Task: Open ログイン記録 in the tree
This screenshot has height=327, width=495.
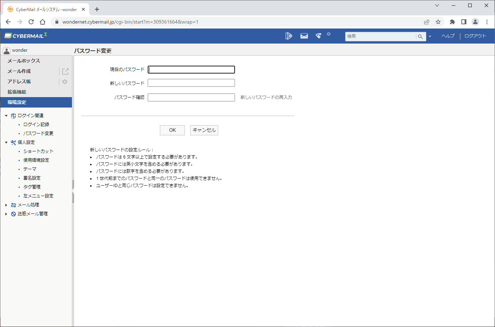Action: pyautogui.click(x=36, y=125)
